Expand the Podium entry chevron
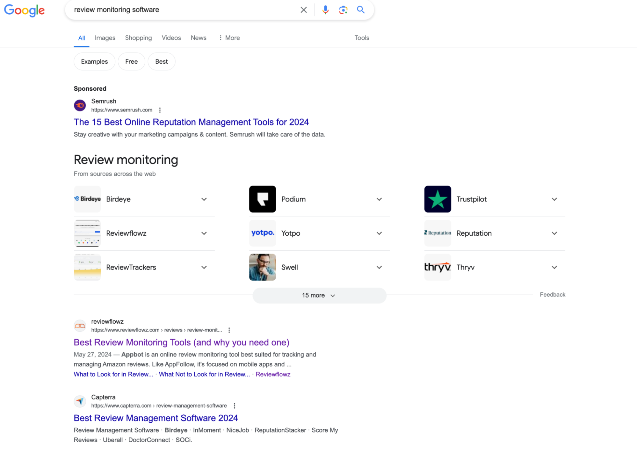Image resolution: width=637 pixels, height=451 pixels. [x=379, y=199]
